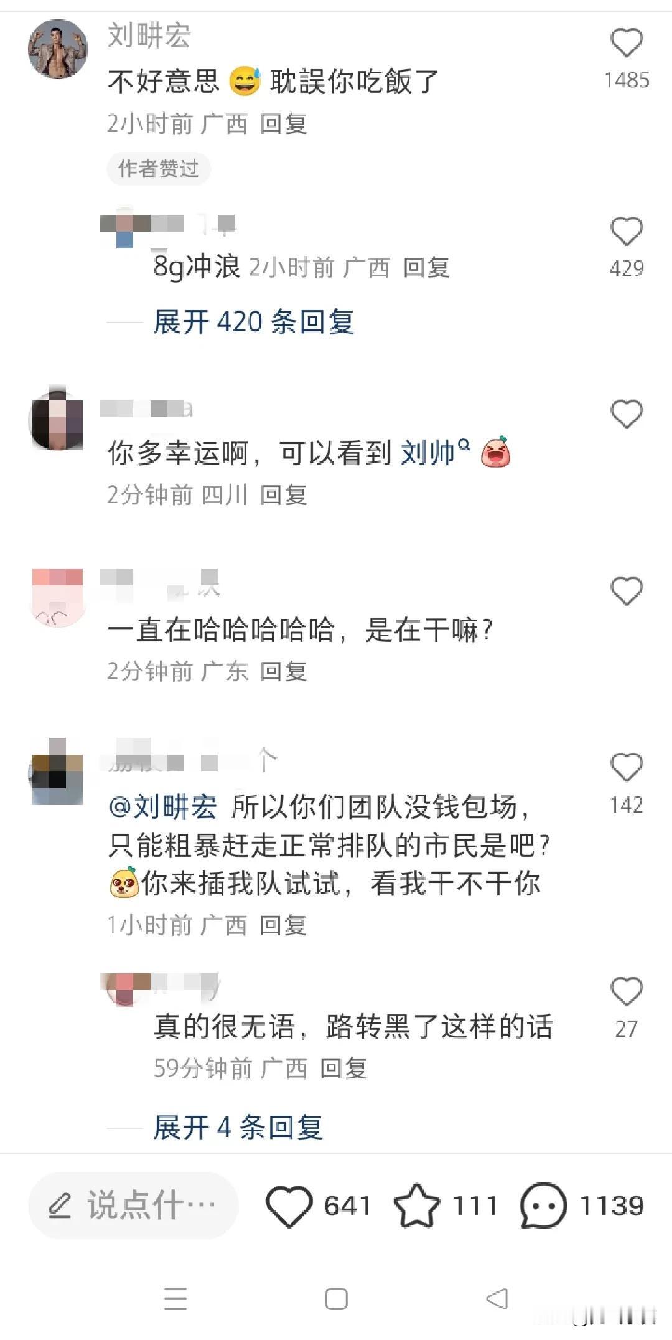
Task: Like the 真的很无语 reply with 27 likes
Action: 626,991
